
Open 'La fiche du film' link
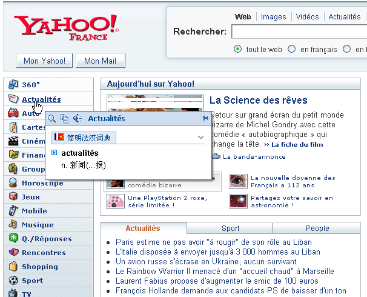tap(297, 144)
